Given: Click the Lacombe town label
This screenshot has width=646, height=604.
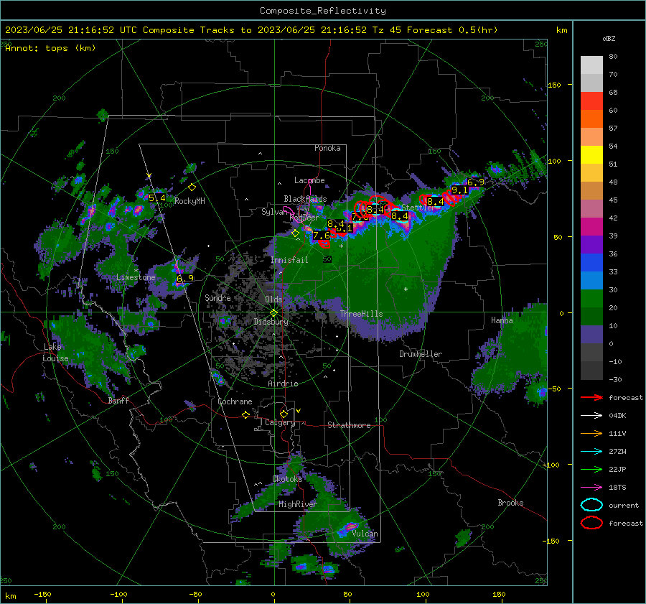Looking at the screenshot, I should [309, 180].
